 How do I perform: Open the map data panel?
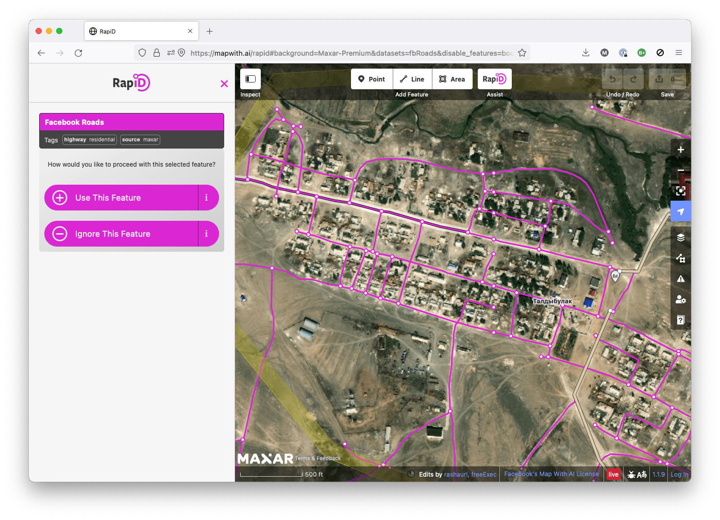tap(680, 258)
